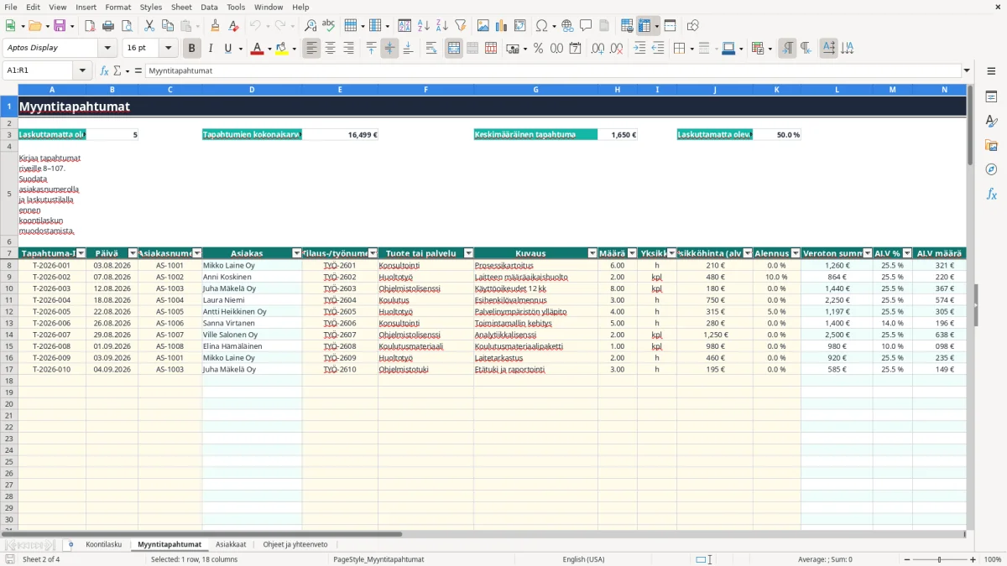Image resolution: width=1007 pixels, height=566 pixels.
Task: Click the 100% zoom level
Action: 993,559
